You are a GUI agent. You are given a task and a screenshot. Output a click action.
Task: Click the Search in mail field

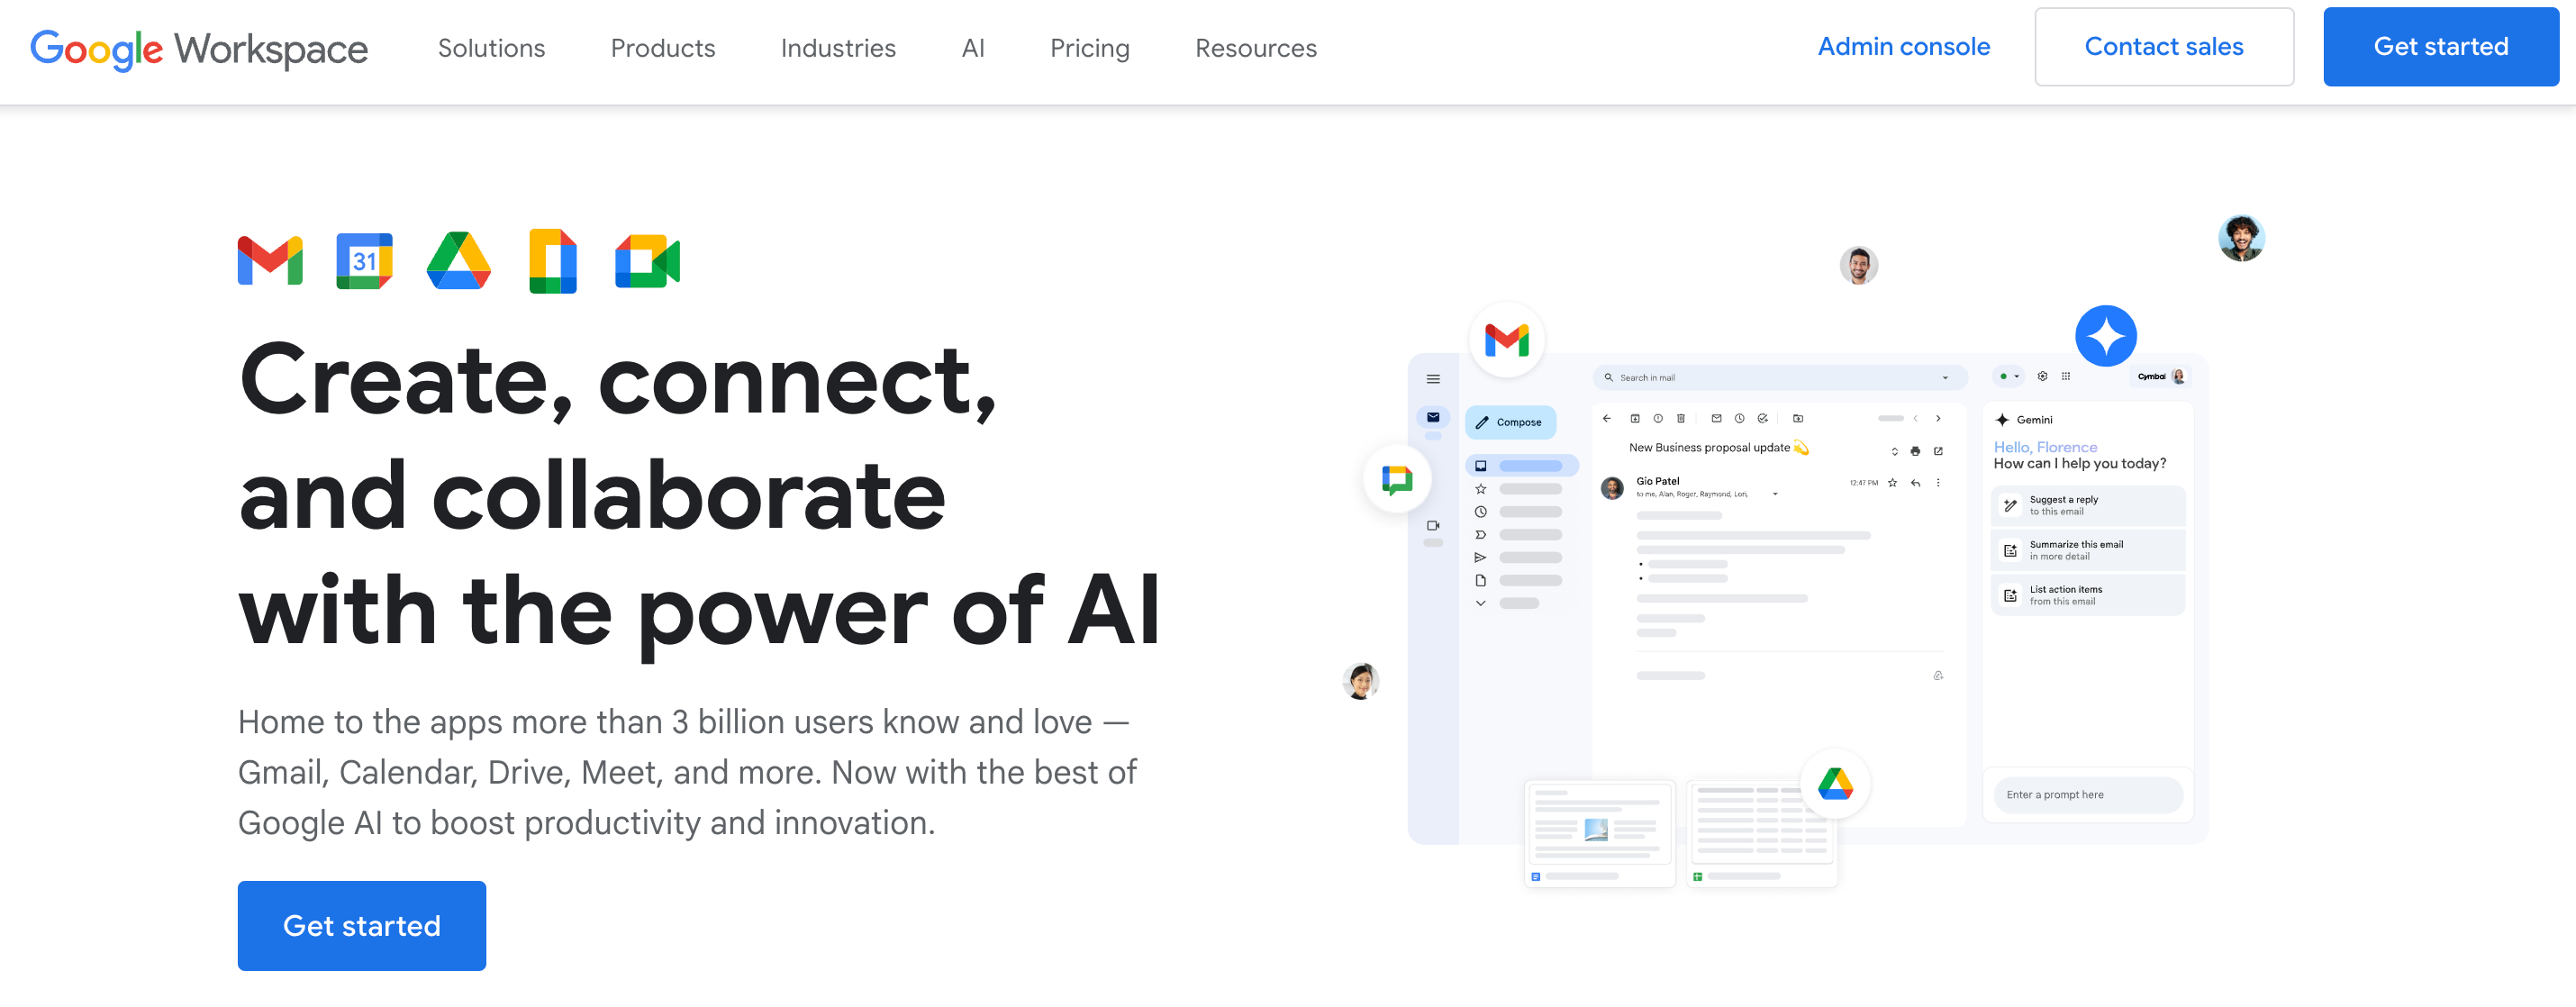click(1780, 378)
